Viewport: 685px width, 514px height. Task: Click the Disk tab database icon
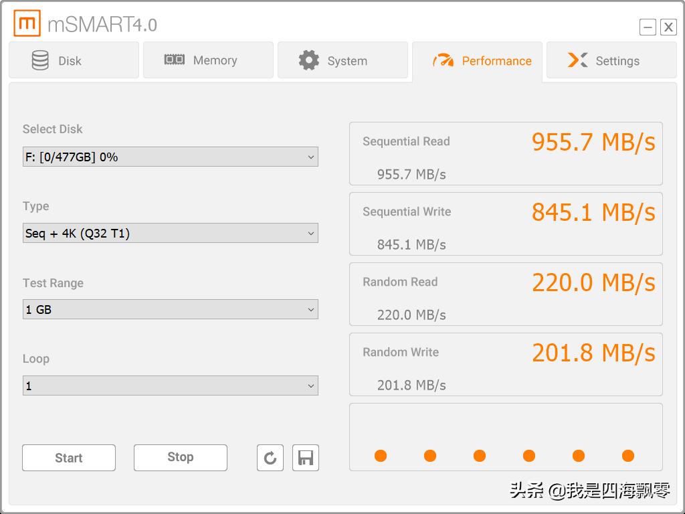pyautogui.click(x=40, y=60)
